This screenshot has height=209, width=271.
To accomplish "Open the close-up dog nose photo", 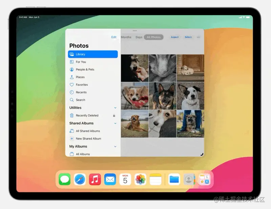I will tap(163, 124).
